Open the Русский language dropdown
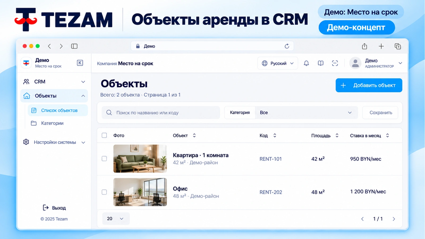425x239 pixels. click(278, 63)
